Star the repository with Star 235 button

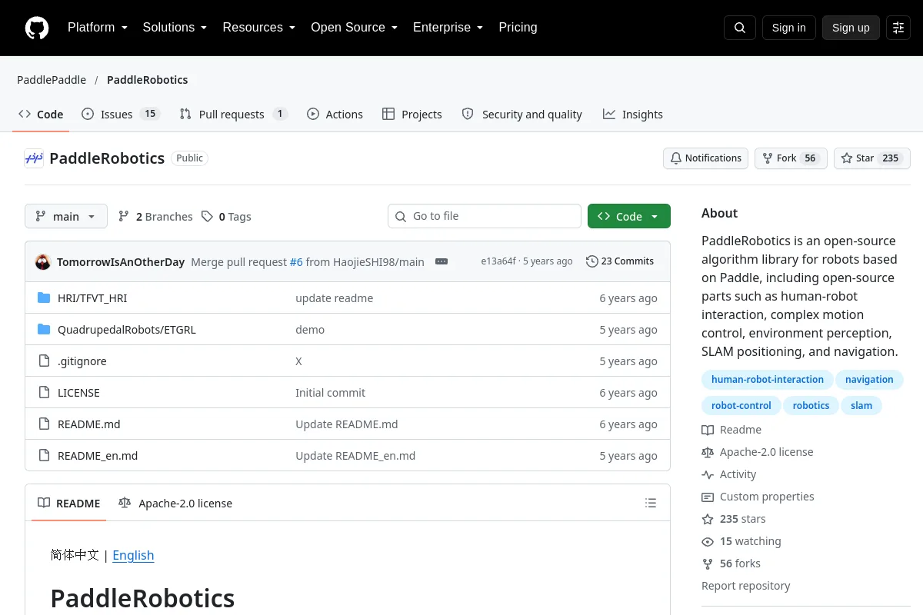coord(872,158)
